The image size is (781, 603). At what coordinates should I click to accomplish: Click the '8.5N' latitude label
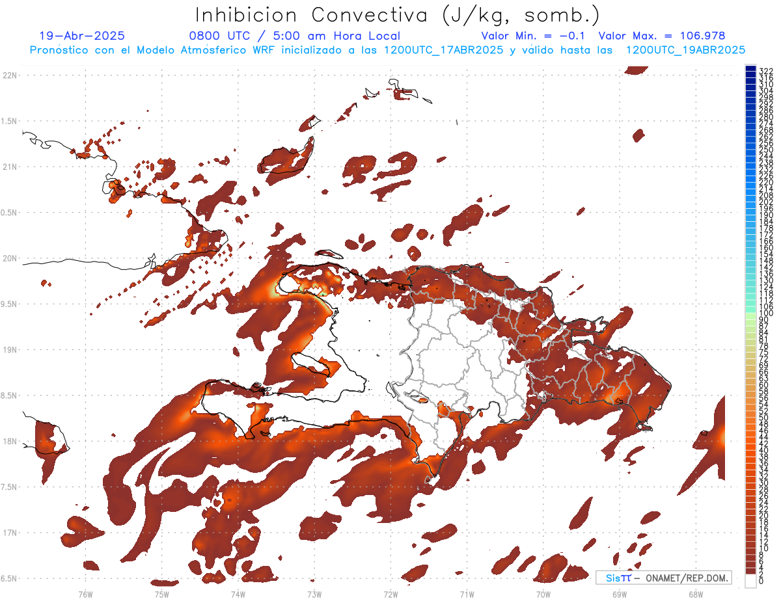[x=8, y=395]
